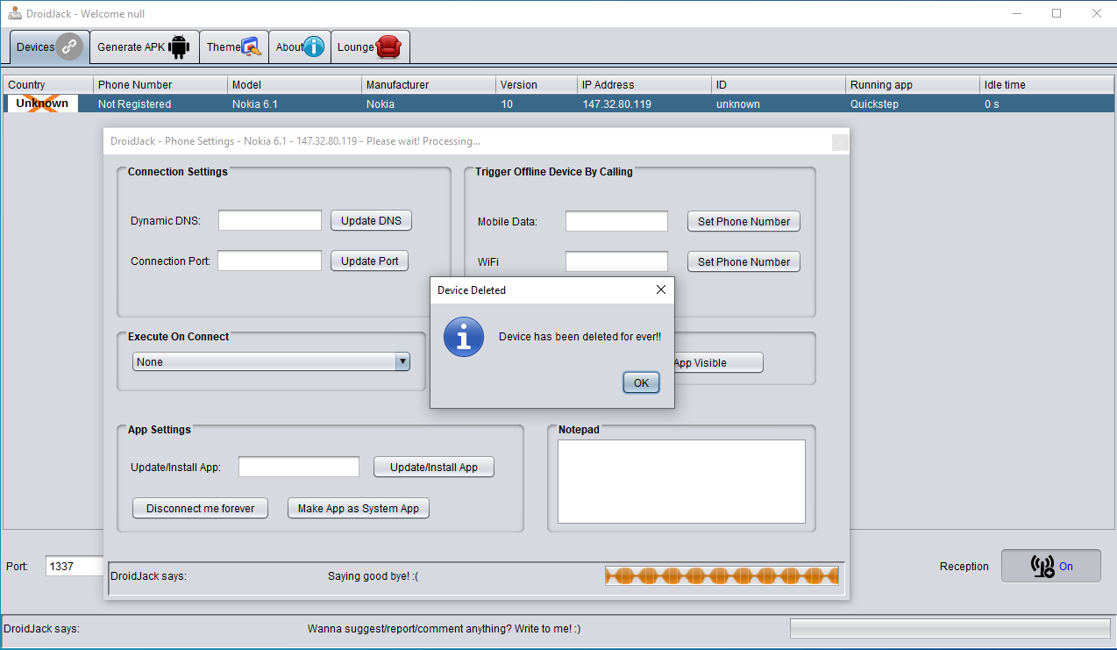Focus the Port field showing 1337

coord(75,566)
